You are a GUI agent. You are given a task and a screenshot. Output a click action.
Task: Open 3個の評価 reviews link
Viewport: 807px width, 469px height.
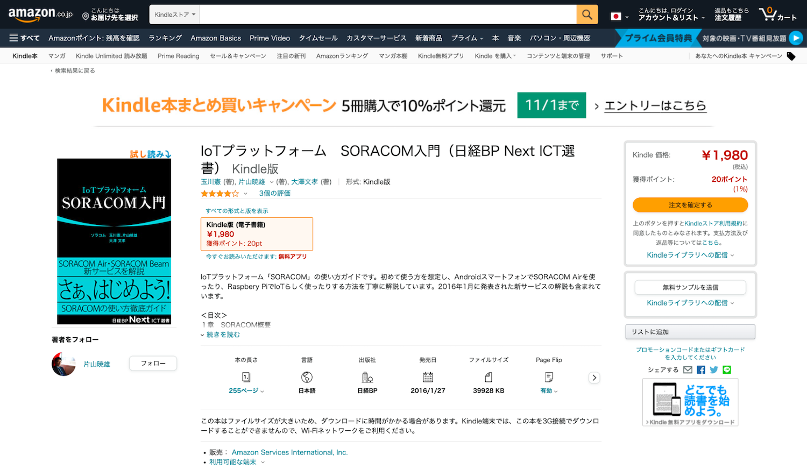[274, 193]
